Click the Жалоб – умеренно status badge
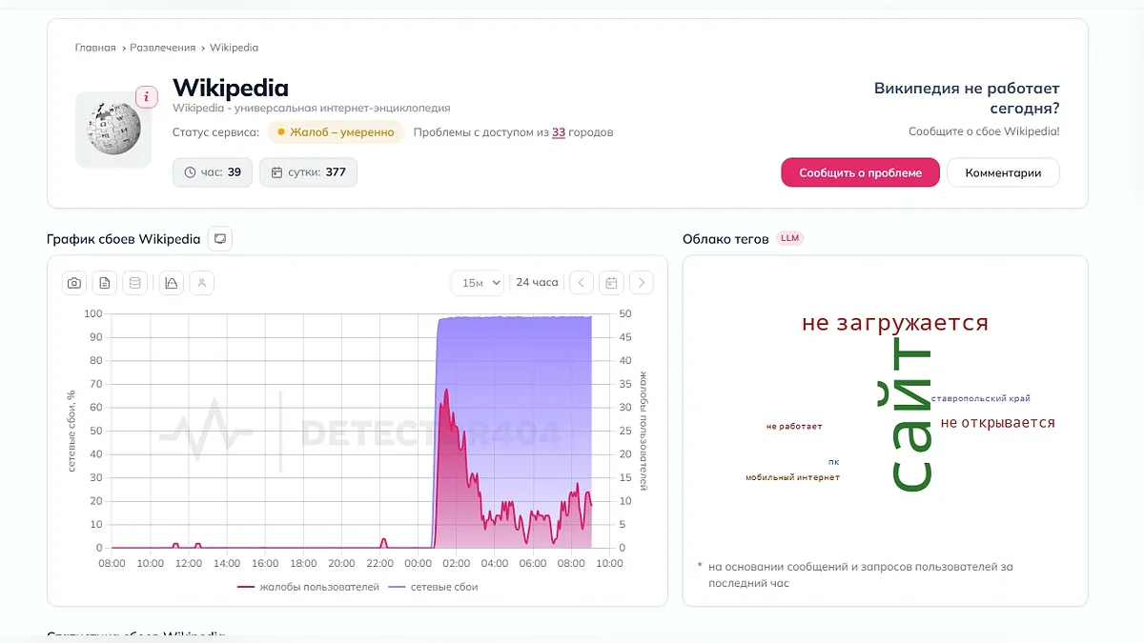 [x=336, y=132]
